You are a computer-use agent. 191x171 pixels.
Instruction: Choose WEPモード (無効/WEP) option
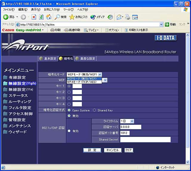pyautogui.click(x=84, y=79)
